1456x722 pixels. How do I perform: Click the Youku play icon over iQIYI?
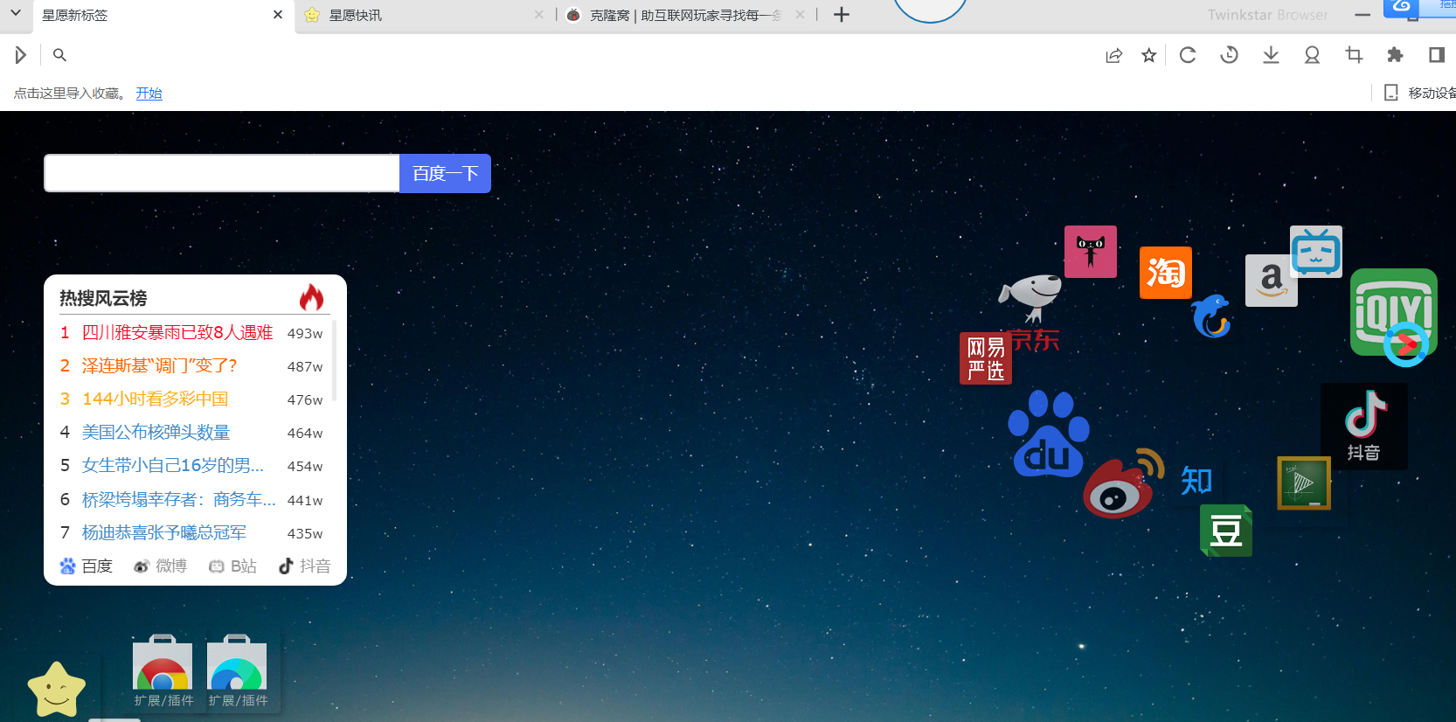pyautogui.click(x=1406, y=343)
